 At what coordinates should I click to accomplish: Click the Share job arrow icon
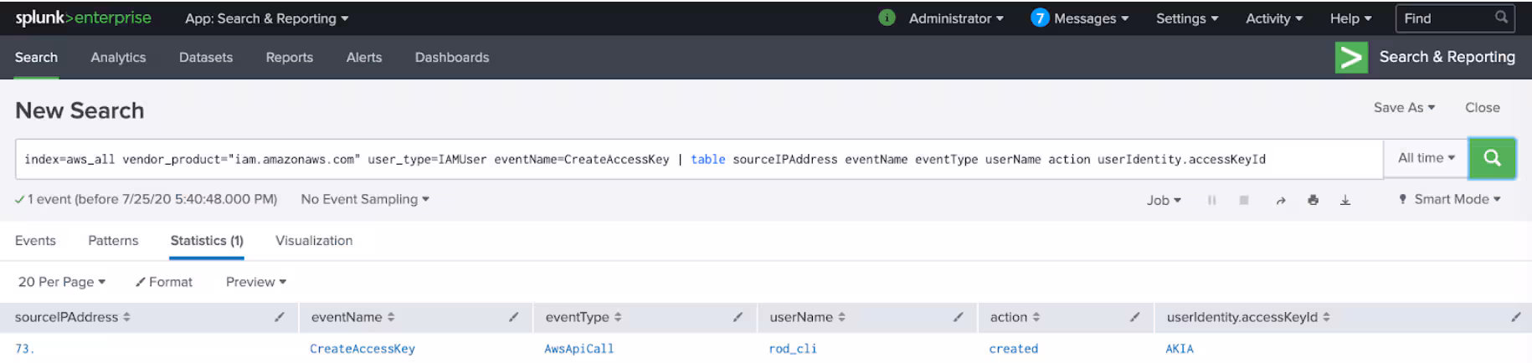pos(1280,201)
